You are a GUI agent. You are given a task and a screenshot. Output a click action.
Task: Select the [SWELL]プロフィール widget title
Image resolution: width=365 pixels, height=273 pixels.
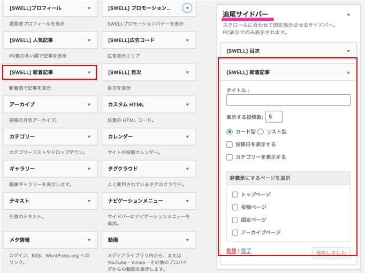(x=35, y=8)
